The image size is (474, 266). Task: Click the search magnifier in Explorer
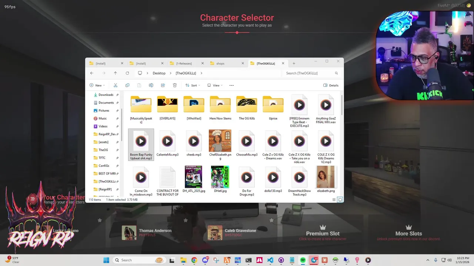pyautogui.click(x=336, y=73)
